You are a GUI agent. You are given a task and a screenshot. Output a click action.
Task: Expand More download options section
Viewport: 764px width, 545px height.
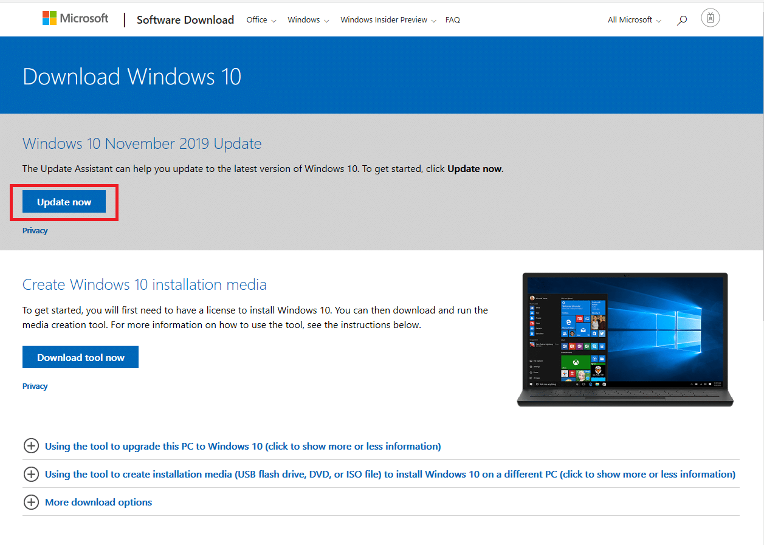98,502
